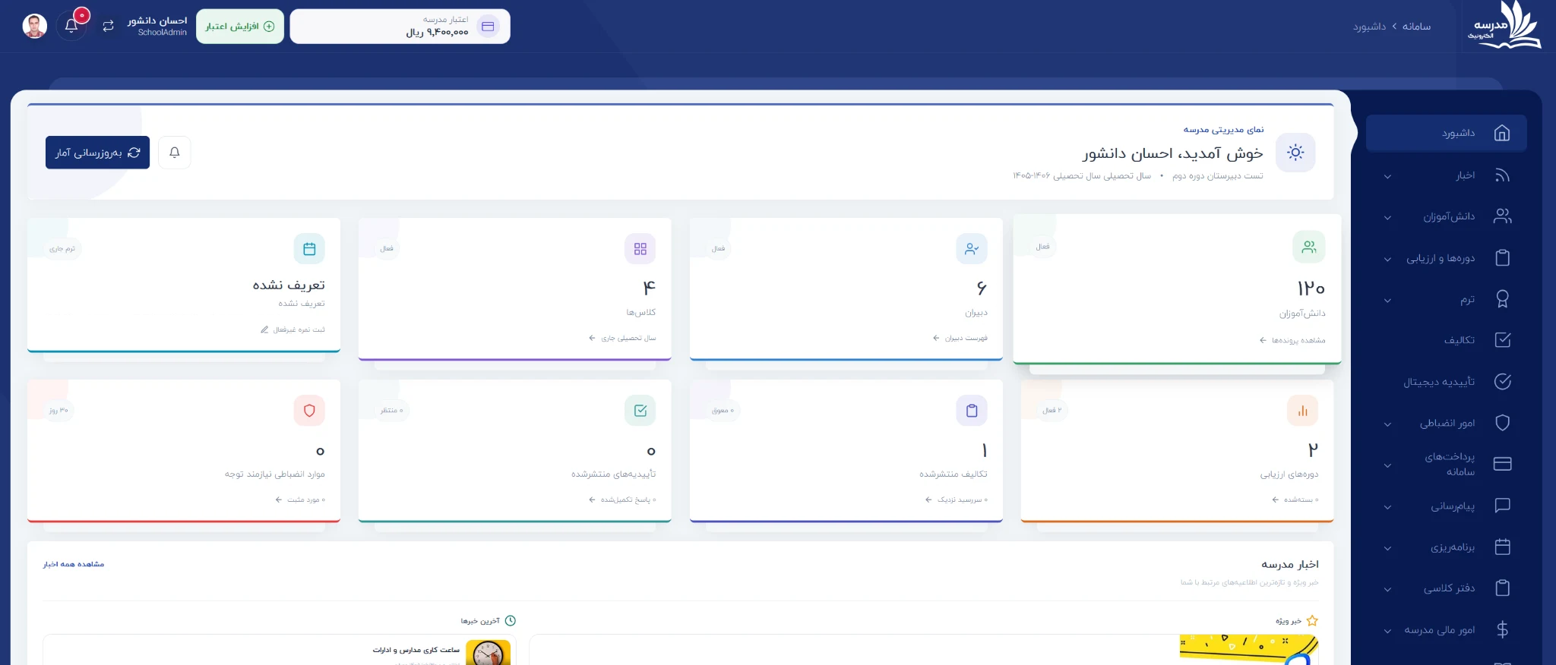Click the ثبت نمره غیرفعال link on the term card

(x=293, y=329)
